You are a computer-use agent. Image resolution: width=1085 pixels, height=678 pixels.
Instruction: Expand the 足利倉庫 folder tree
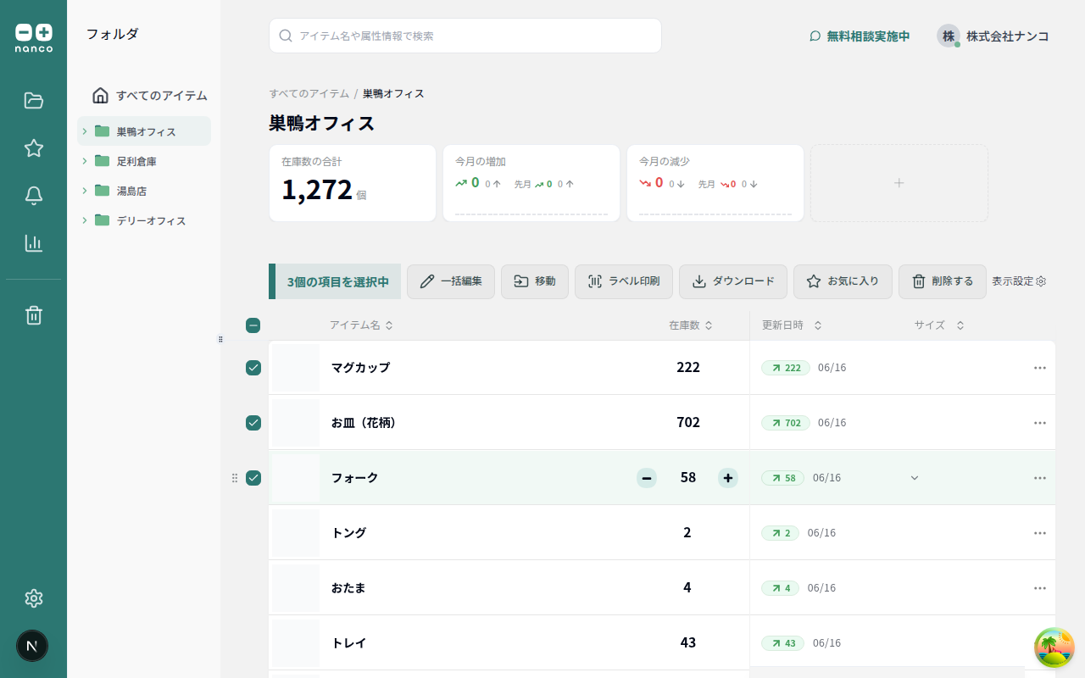point(83,161)
